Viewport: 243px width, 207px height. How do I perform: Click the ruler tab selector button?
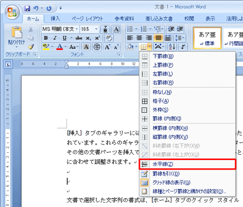coord(8,64)
